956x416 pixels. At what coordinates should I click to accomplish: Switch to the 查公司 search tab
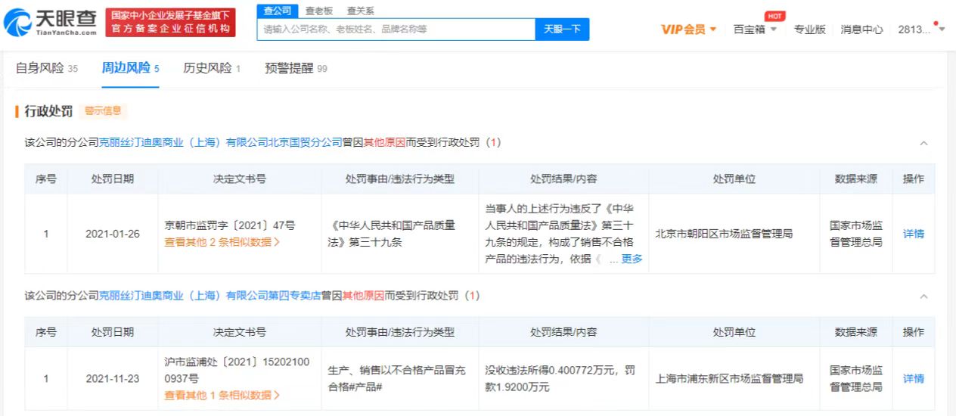[x=277, y=11]
